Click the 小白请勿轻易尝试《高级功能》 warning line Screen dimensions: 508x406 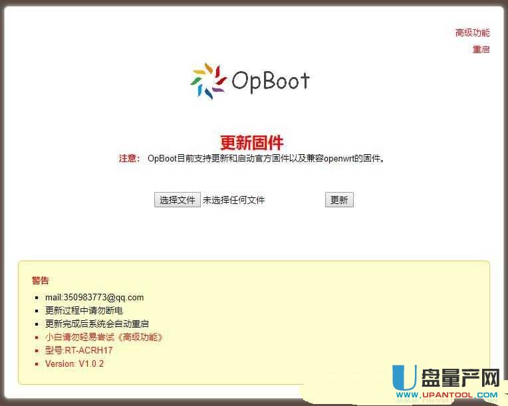point(104,337)
